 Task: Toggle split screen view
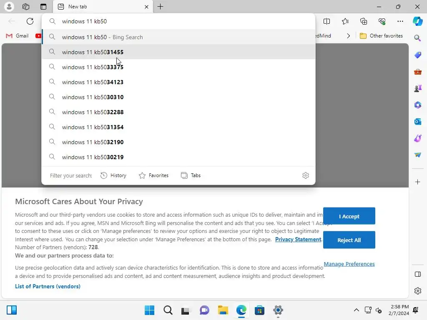click(x=327, y=21)
